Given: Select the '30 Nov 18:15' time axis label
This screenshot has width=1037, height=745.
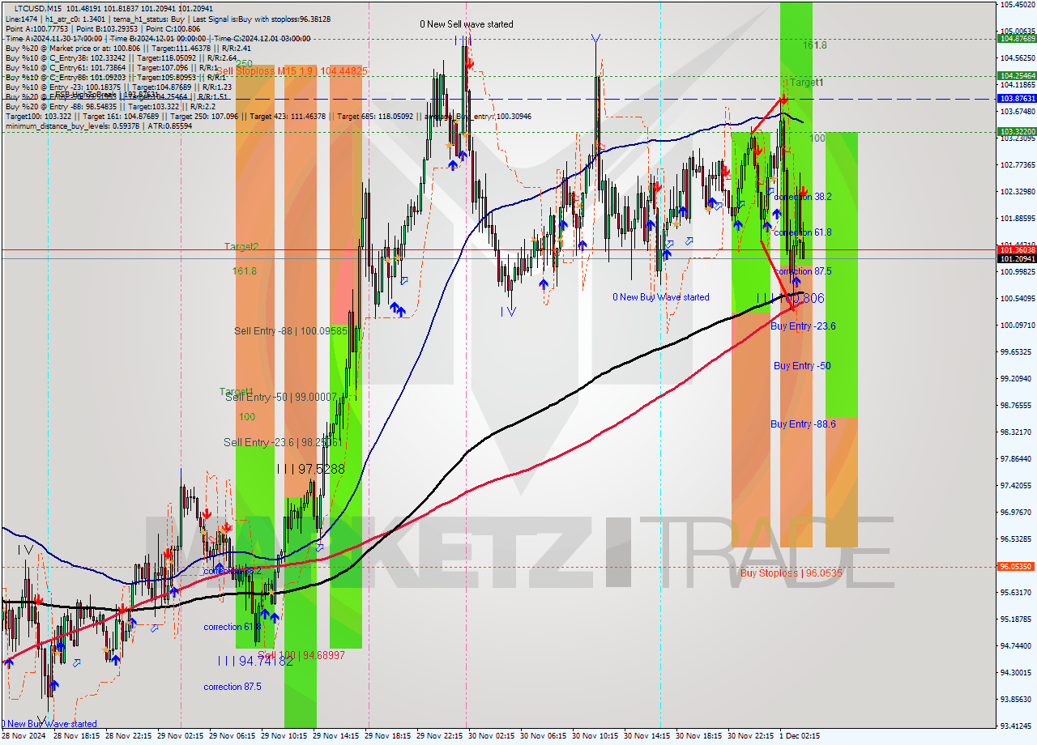Looking at the screenshot, I should coord(699,736).
